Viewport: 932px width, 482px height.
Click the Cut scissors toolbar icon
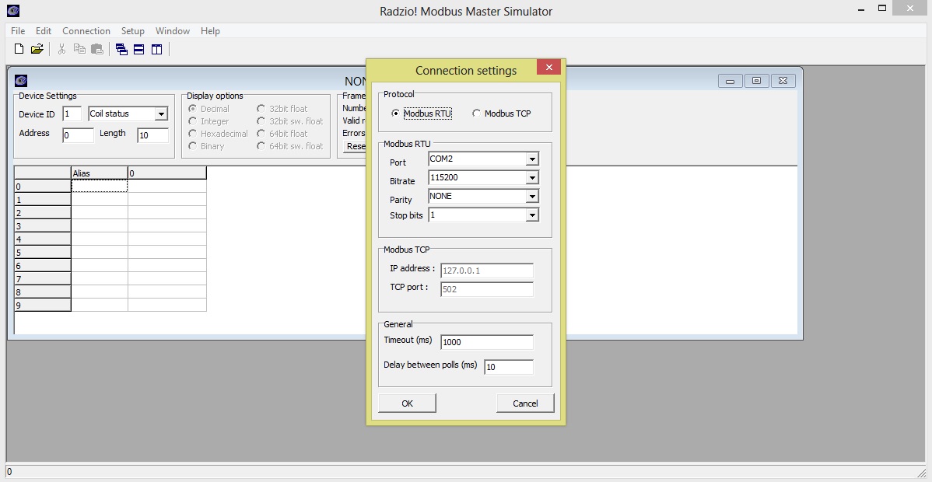coord(61,49)
